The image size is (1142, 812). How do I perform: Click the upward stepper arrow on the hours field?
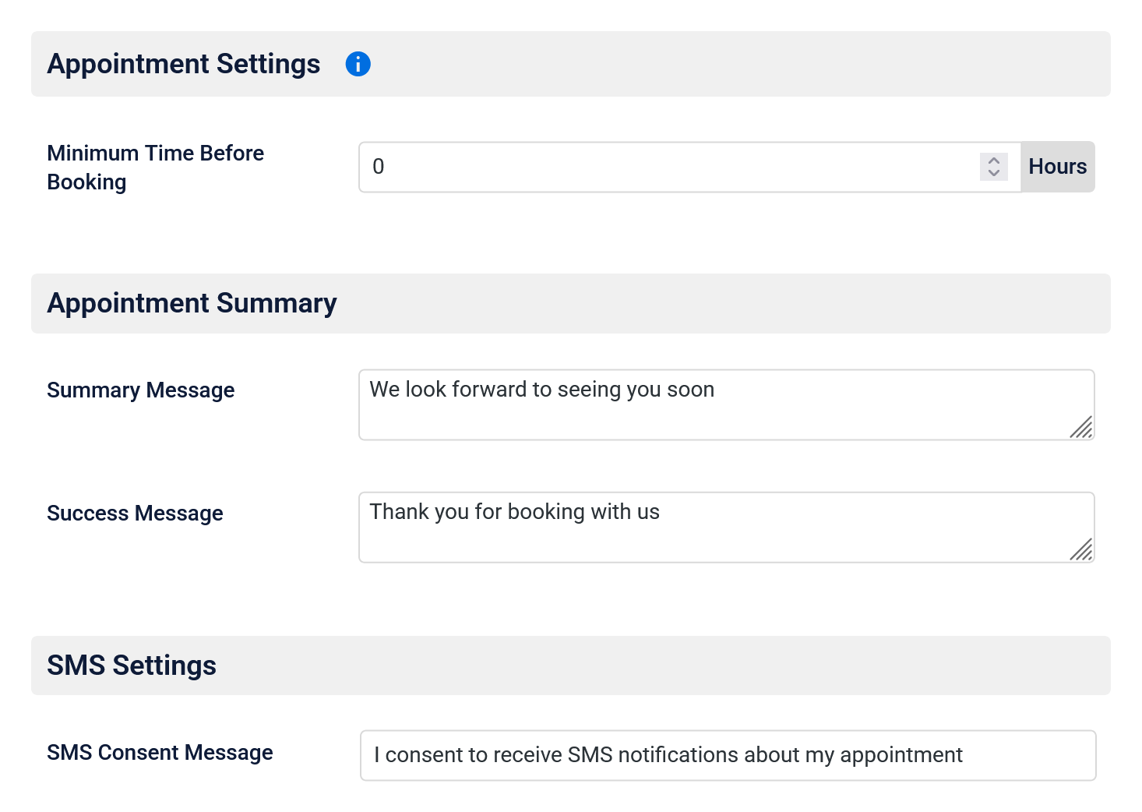tap(993, 160)
